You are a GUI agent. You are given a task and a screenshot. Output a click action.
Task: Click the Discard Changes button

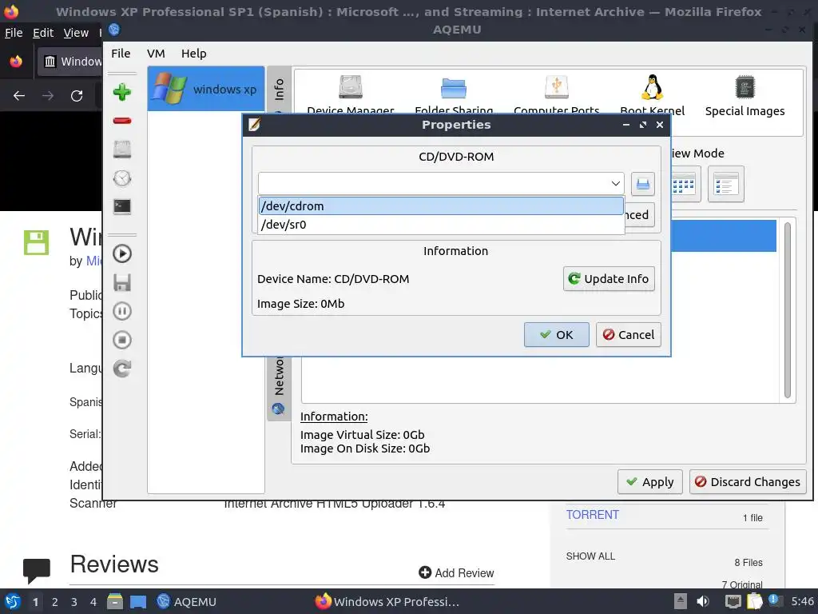(x=748, y=482)
